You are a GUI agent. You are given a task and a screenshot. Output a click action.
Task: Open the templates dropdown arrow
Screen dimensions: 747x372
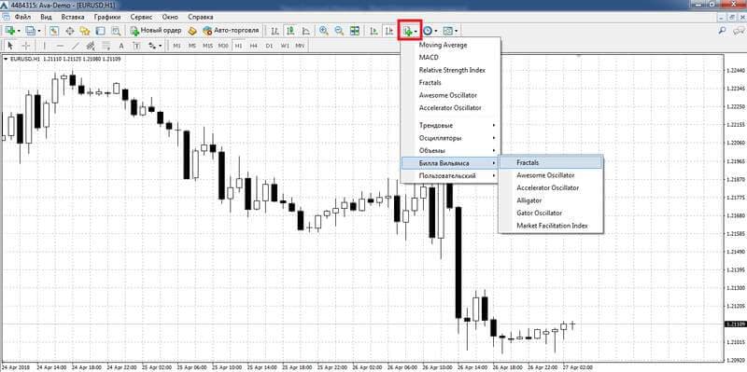[457, 32]
